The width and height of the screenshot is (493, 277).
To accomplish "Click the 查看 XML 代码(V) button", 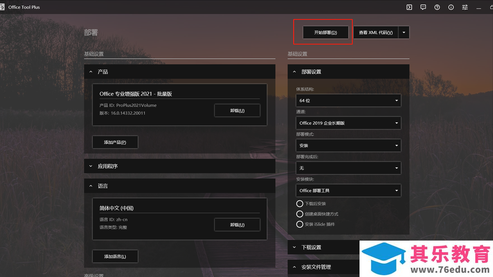I will [x=376, y=32].
